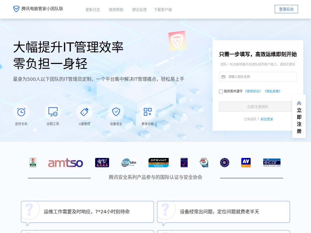Screen dimensions: 311x233
Task: Click the red 3D shield decoration icon
Action: [x=177, y=41]
